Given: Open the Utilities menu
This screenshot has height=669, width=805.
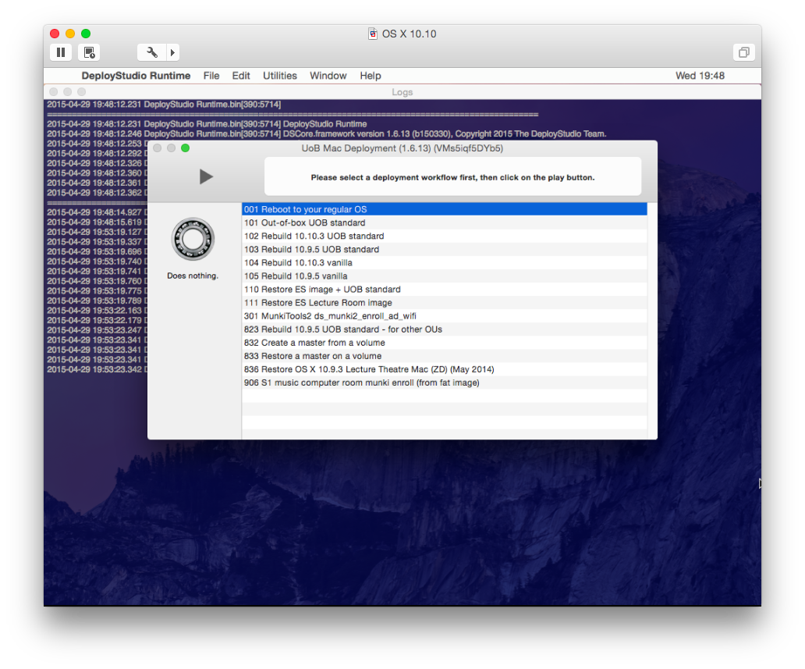Looking at the screenshot, I should click(x=280, y=76).
